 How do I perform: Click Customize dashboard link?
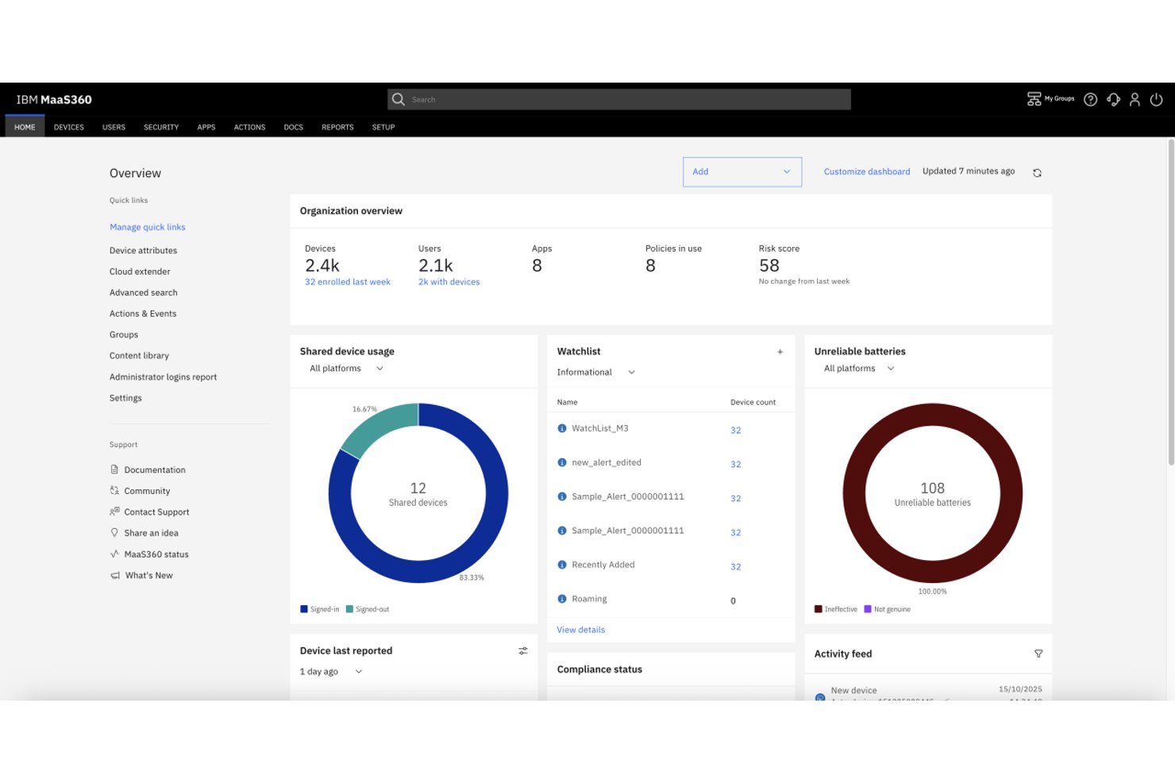click(867, 172)
